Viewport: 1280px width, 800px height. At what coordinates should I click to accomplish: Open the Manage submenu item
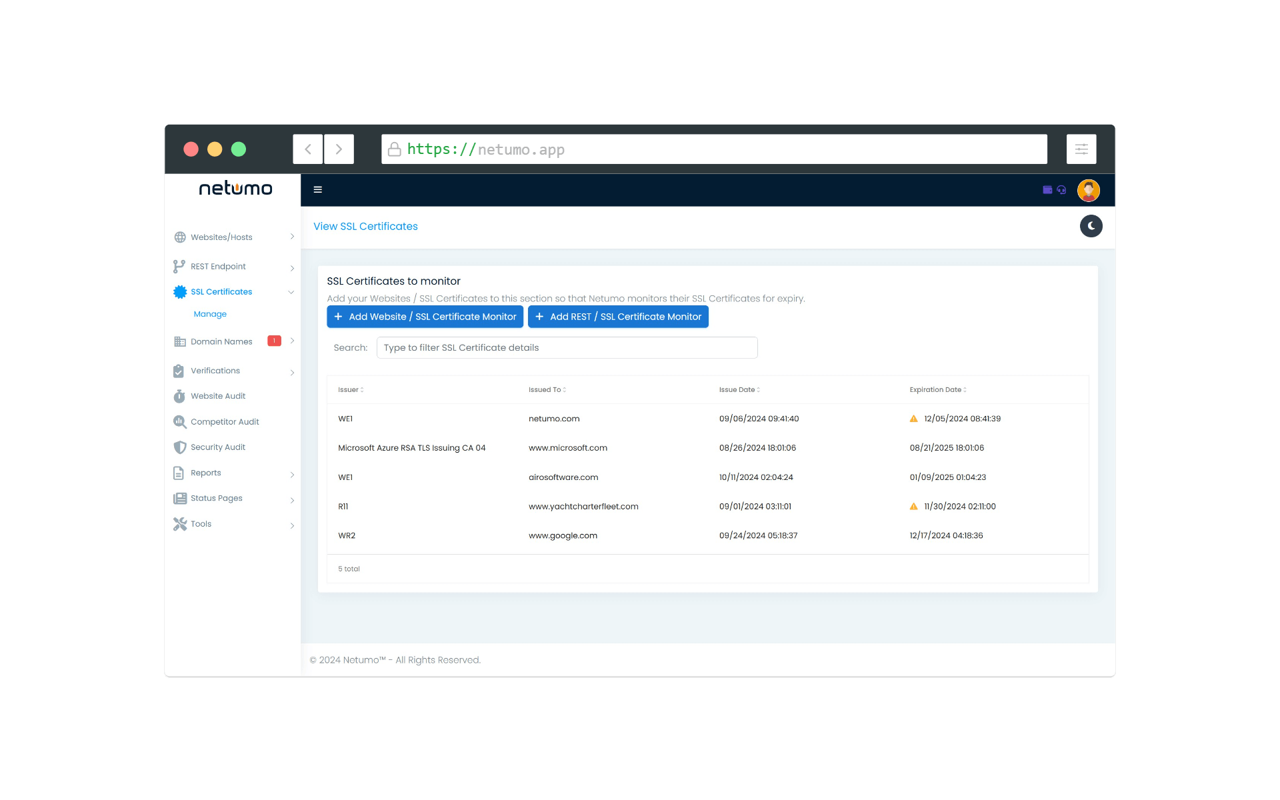click(210, 314)
